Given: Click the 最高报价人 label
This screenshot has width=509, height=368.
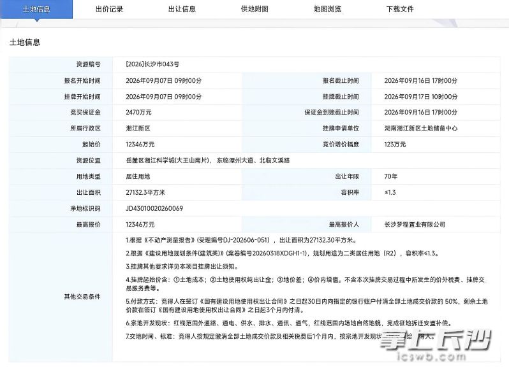Looking at the screenshot, I should [x=344, y=225].
